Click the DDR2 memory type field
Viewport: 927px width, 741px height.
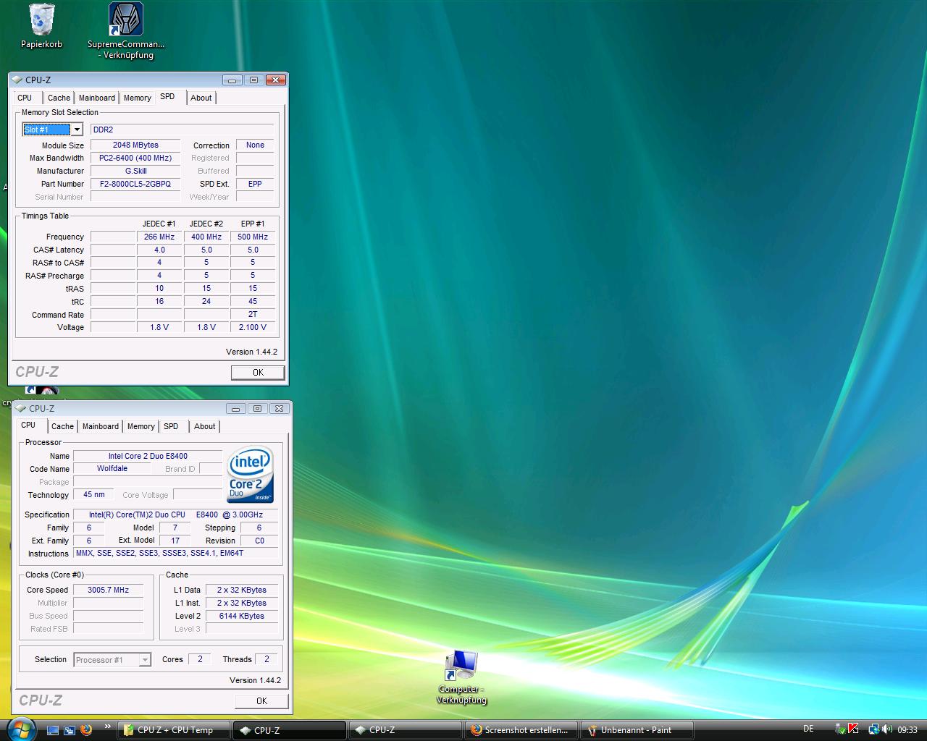(x=183, y=130)
